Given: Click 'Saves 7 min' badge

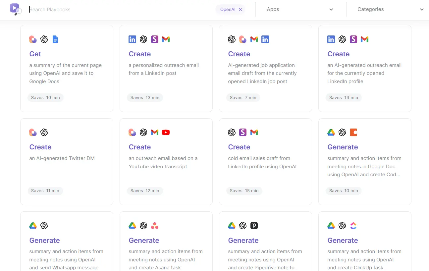Looking at the screenshot, I should click(243, 98).
